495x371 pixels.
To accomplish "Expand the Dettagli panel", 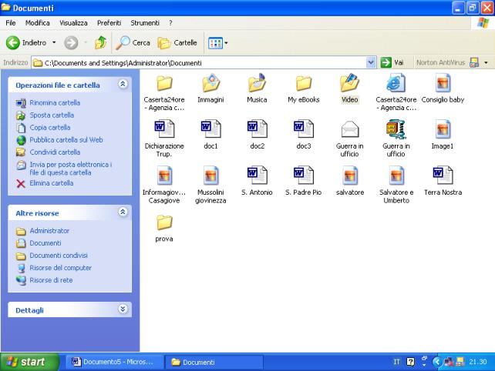I will pos(123,309).
